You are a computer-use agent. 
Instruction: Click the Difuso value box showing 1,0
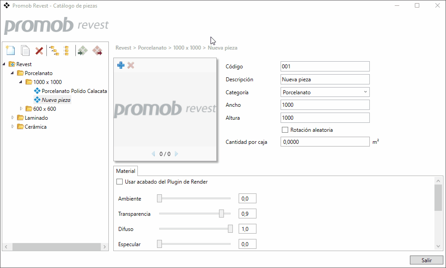point(248,229)
